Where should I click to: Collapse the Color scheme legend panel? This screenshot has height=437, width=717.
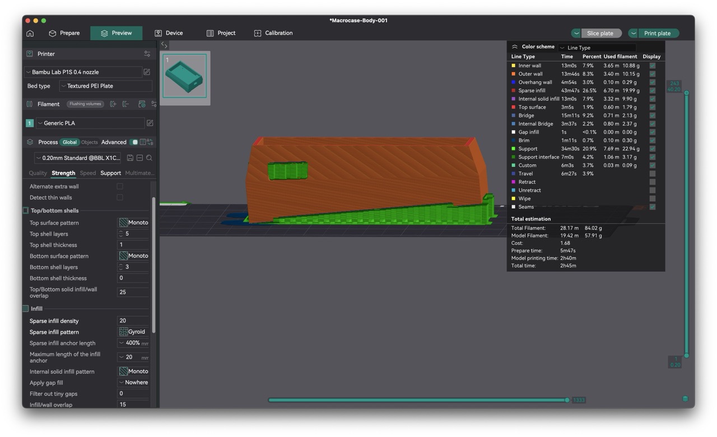pos(515,47)
